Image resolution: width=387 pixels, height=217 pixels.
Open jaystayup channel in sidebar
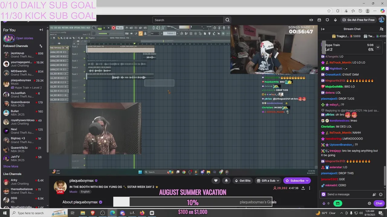click(x=24, y=55)
